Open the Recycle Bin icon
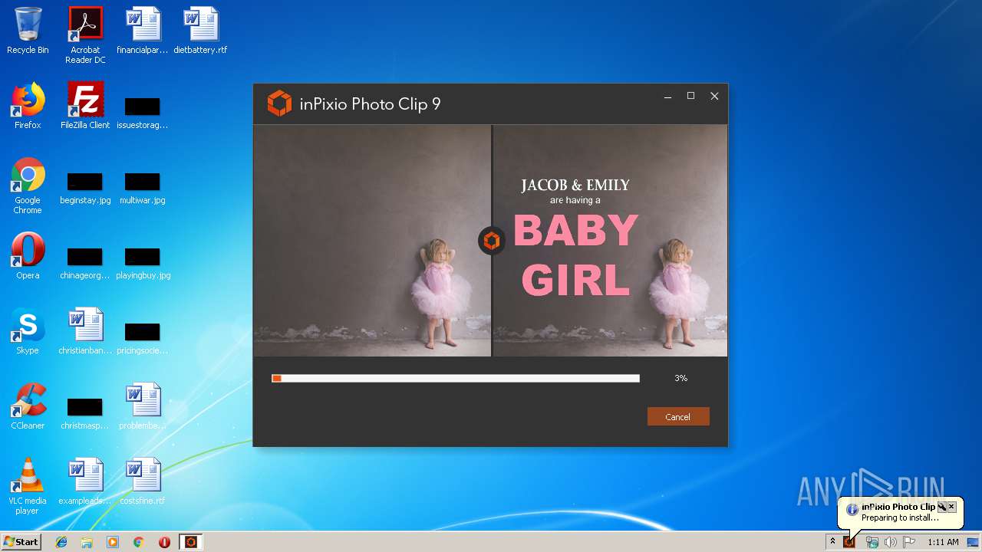The height and width of the screenshot is (552, 982). click(x=28, y=31)
